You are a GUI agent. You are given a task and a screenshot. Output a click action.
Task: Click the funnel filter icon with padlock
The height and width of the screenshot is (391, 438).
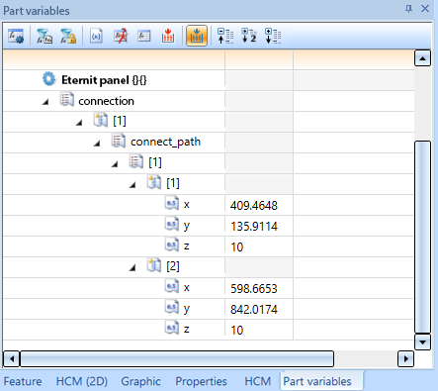[68, 36]
